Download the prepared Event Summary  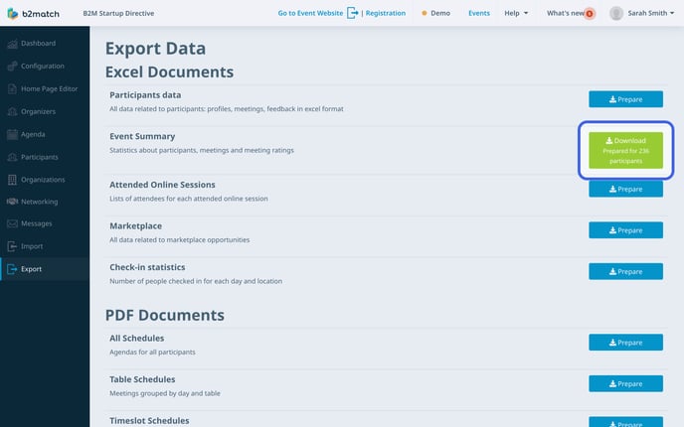click(625, 150)
